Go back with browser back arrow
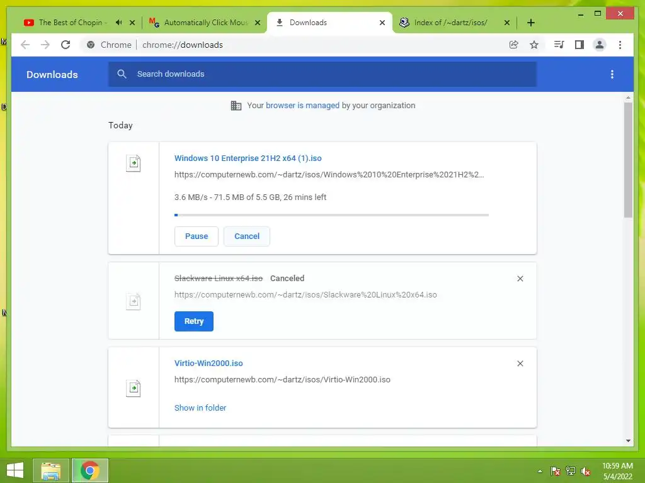The width and height of the screenshot is (645, 483). pos(25,45)
